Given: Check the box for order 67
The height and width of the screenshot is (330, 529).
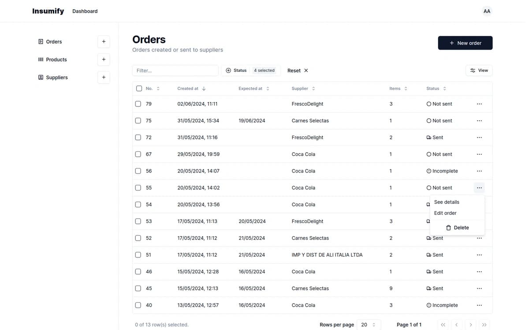Looking at the screenshot, I should point(138,154).
